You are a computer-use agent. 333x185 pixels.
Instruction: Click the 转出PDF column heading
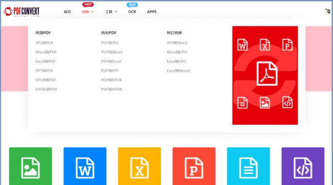(109, 33)
